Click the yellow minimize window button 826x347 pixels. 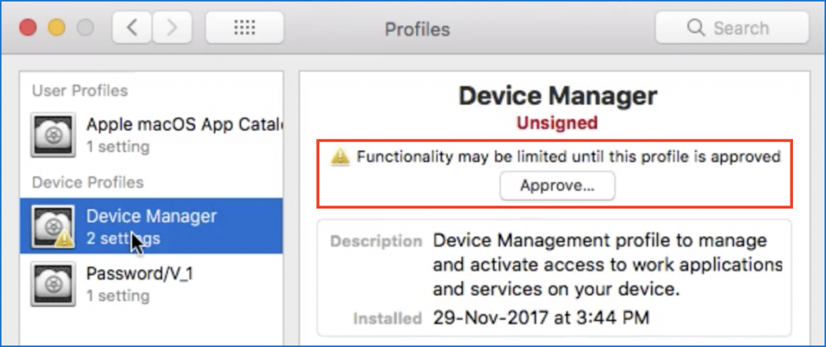pos(56,28)
